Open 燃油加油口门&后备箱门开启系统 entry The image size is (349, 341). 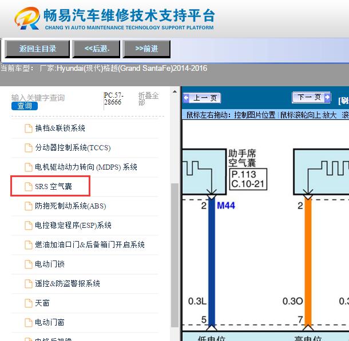90,245
